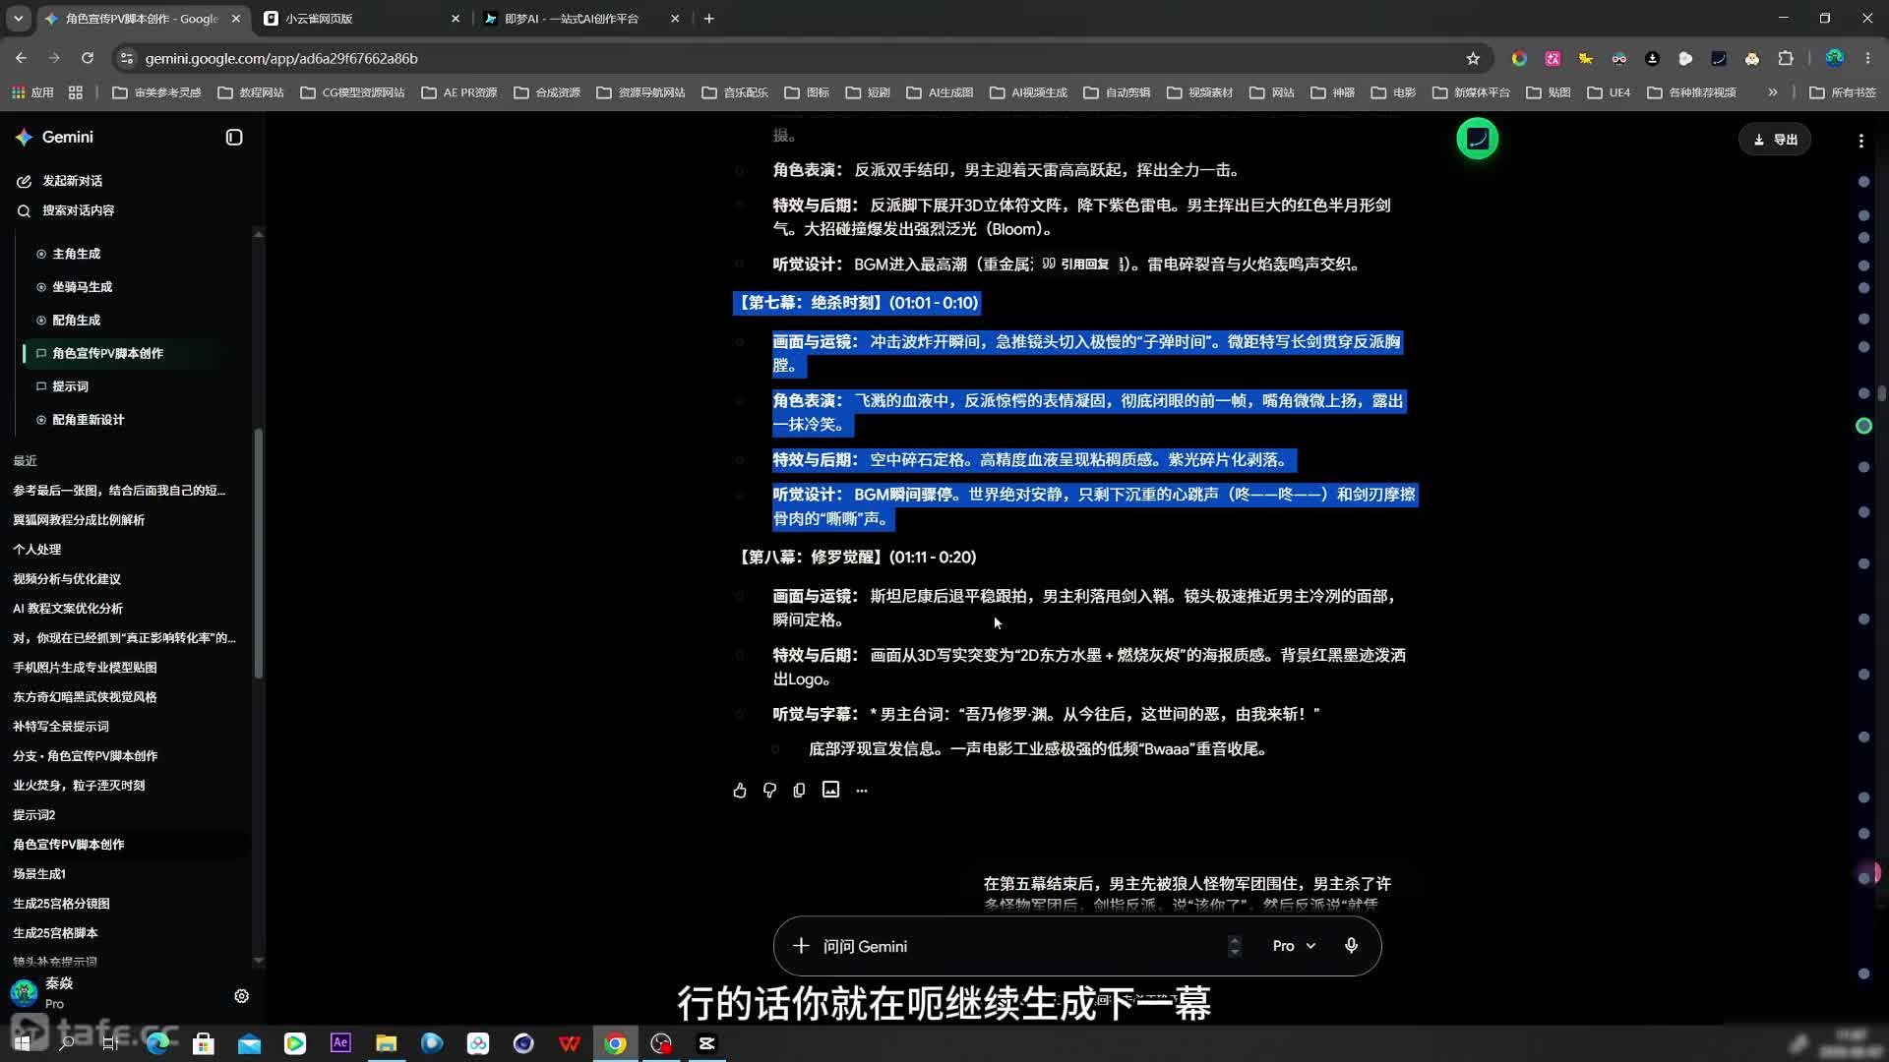Click the address bar URL
Image resolution: width=1889 pixels, height=1062 pixels.
[x=281, y=59]
